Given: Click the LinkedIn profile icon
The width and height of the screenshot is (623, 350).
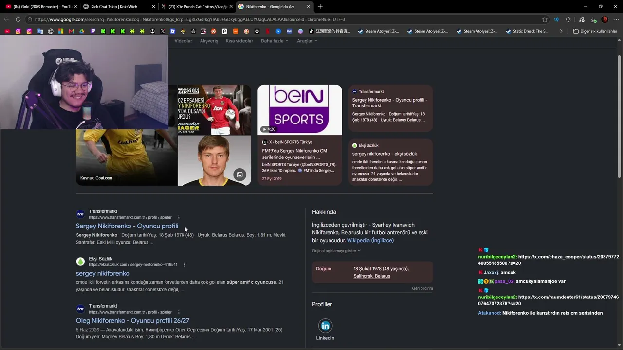Looking at the screenshot, I should coord(325,326).
